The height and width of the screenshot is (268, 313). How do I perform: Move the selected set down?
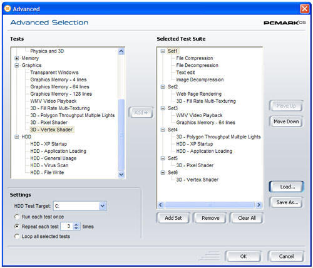(x=286, y=121)
